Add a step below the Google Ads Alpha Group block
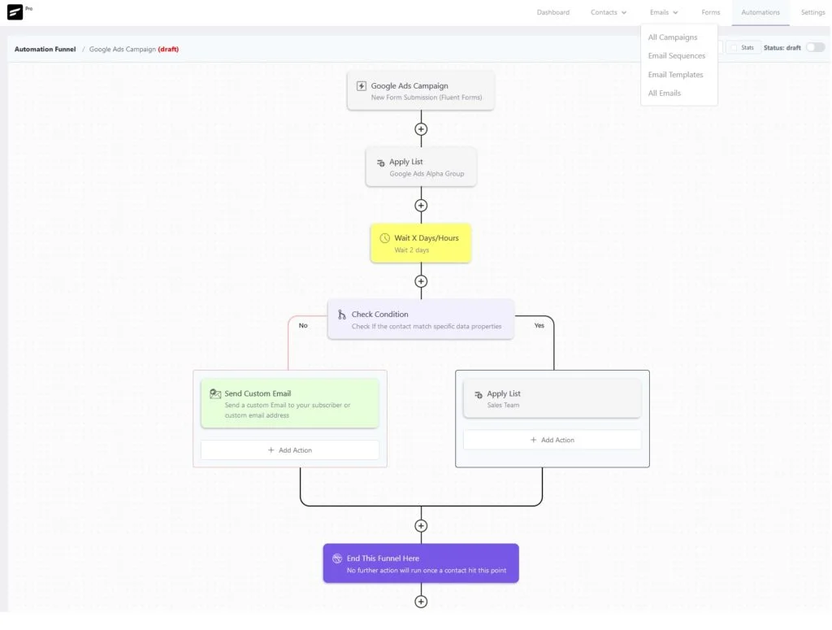 [421, 206]
